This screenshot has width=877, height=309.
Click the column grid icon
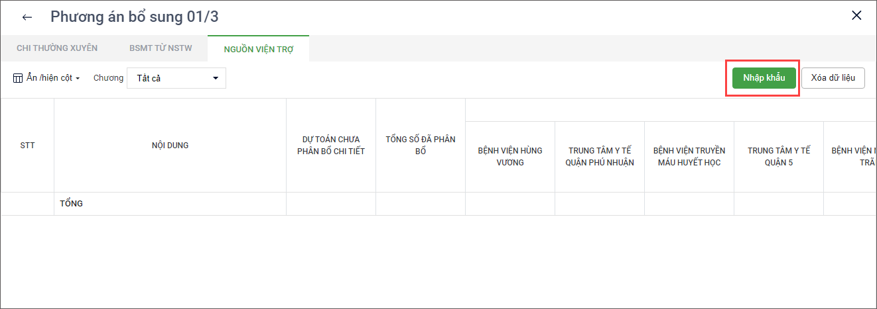coord(18,78)
